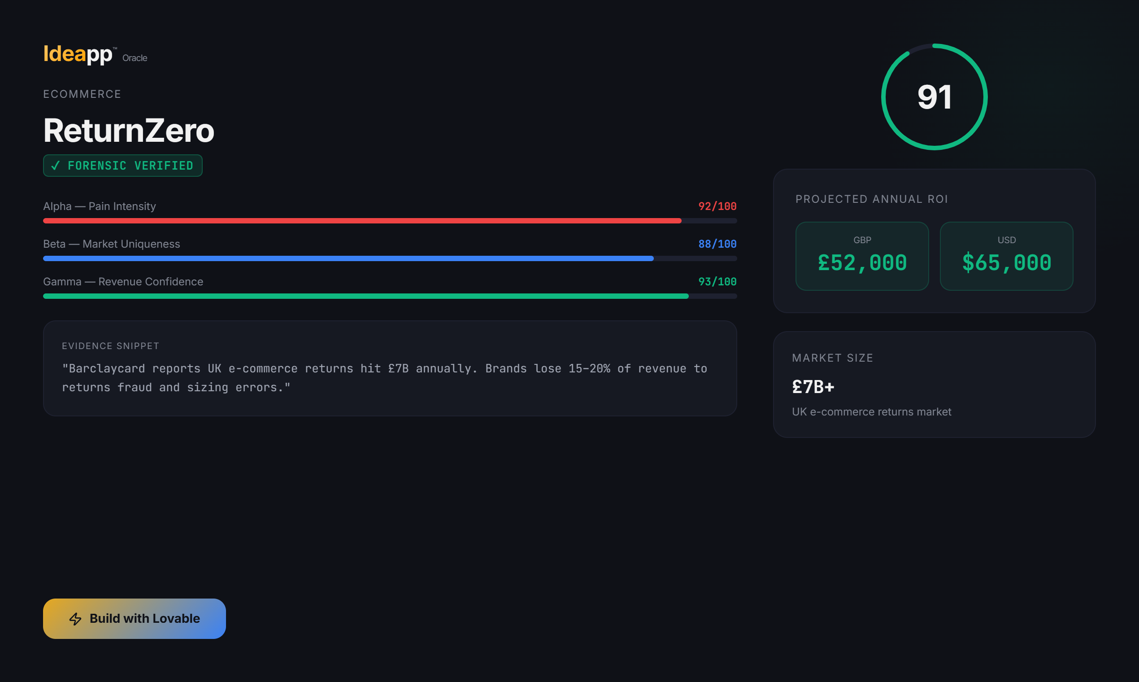Click the Ideapp logo

click(78, 54)
